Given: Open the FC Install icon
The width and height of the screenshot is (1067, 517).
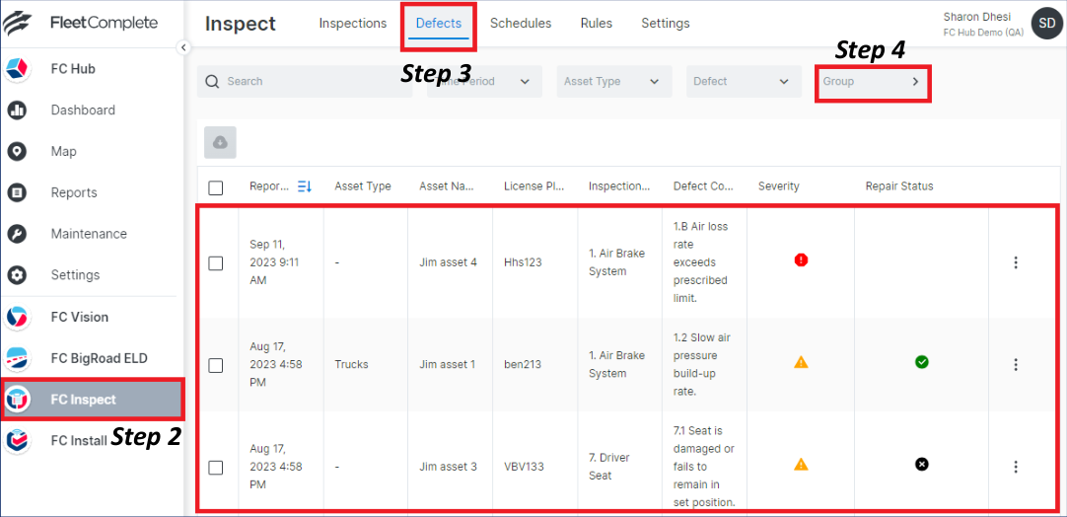Looking at the screenshot, I should tap(17, 441).
